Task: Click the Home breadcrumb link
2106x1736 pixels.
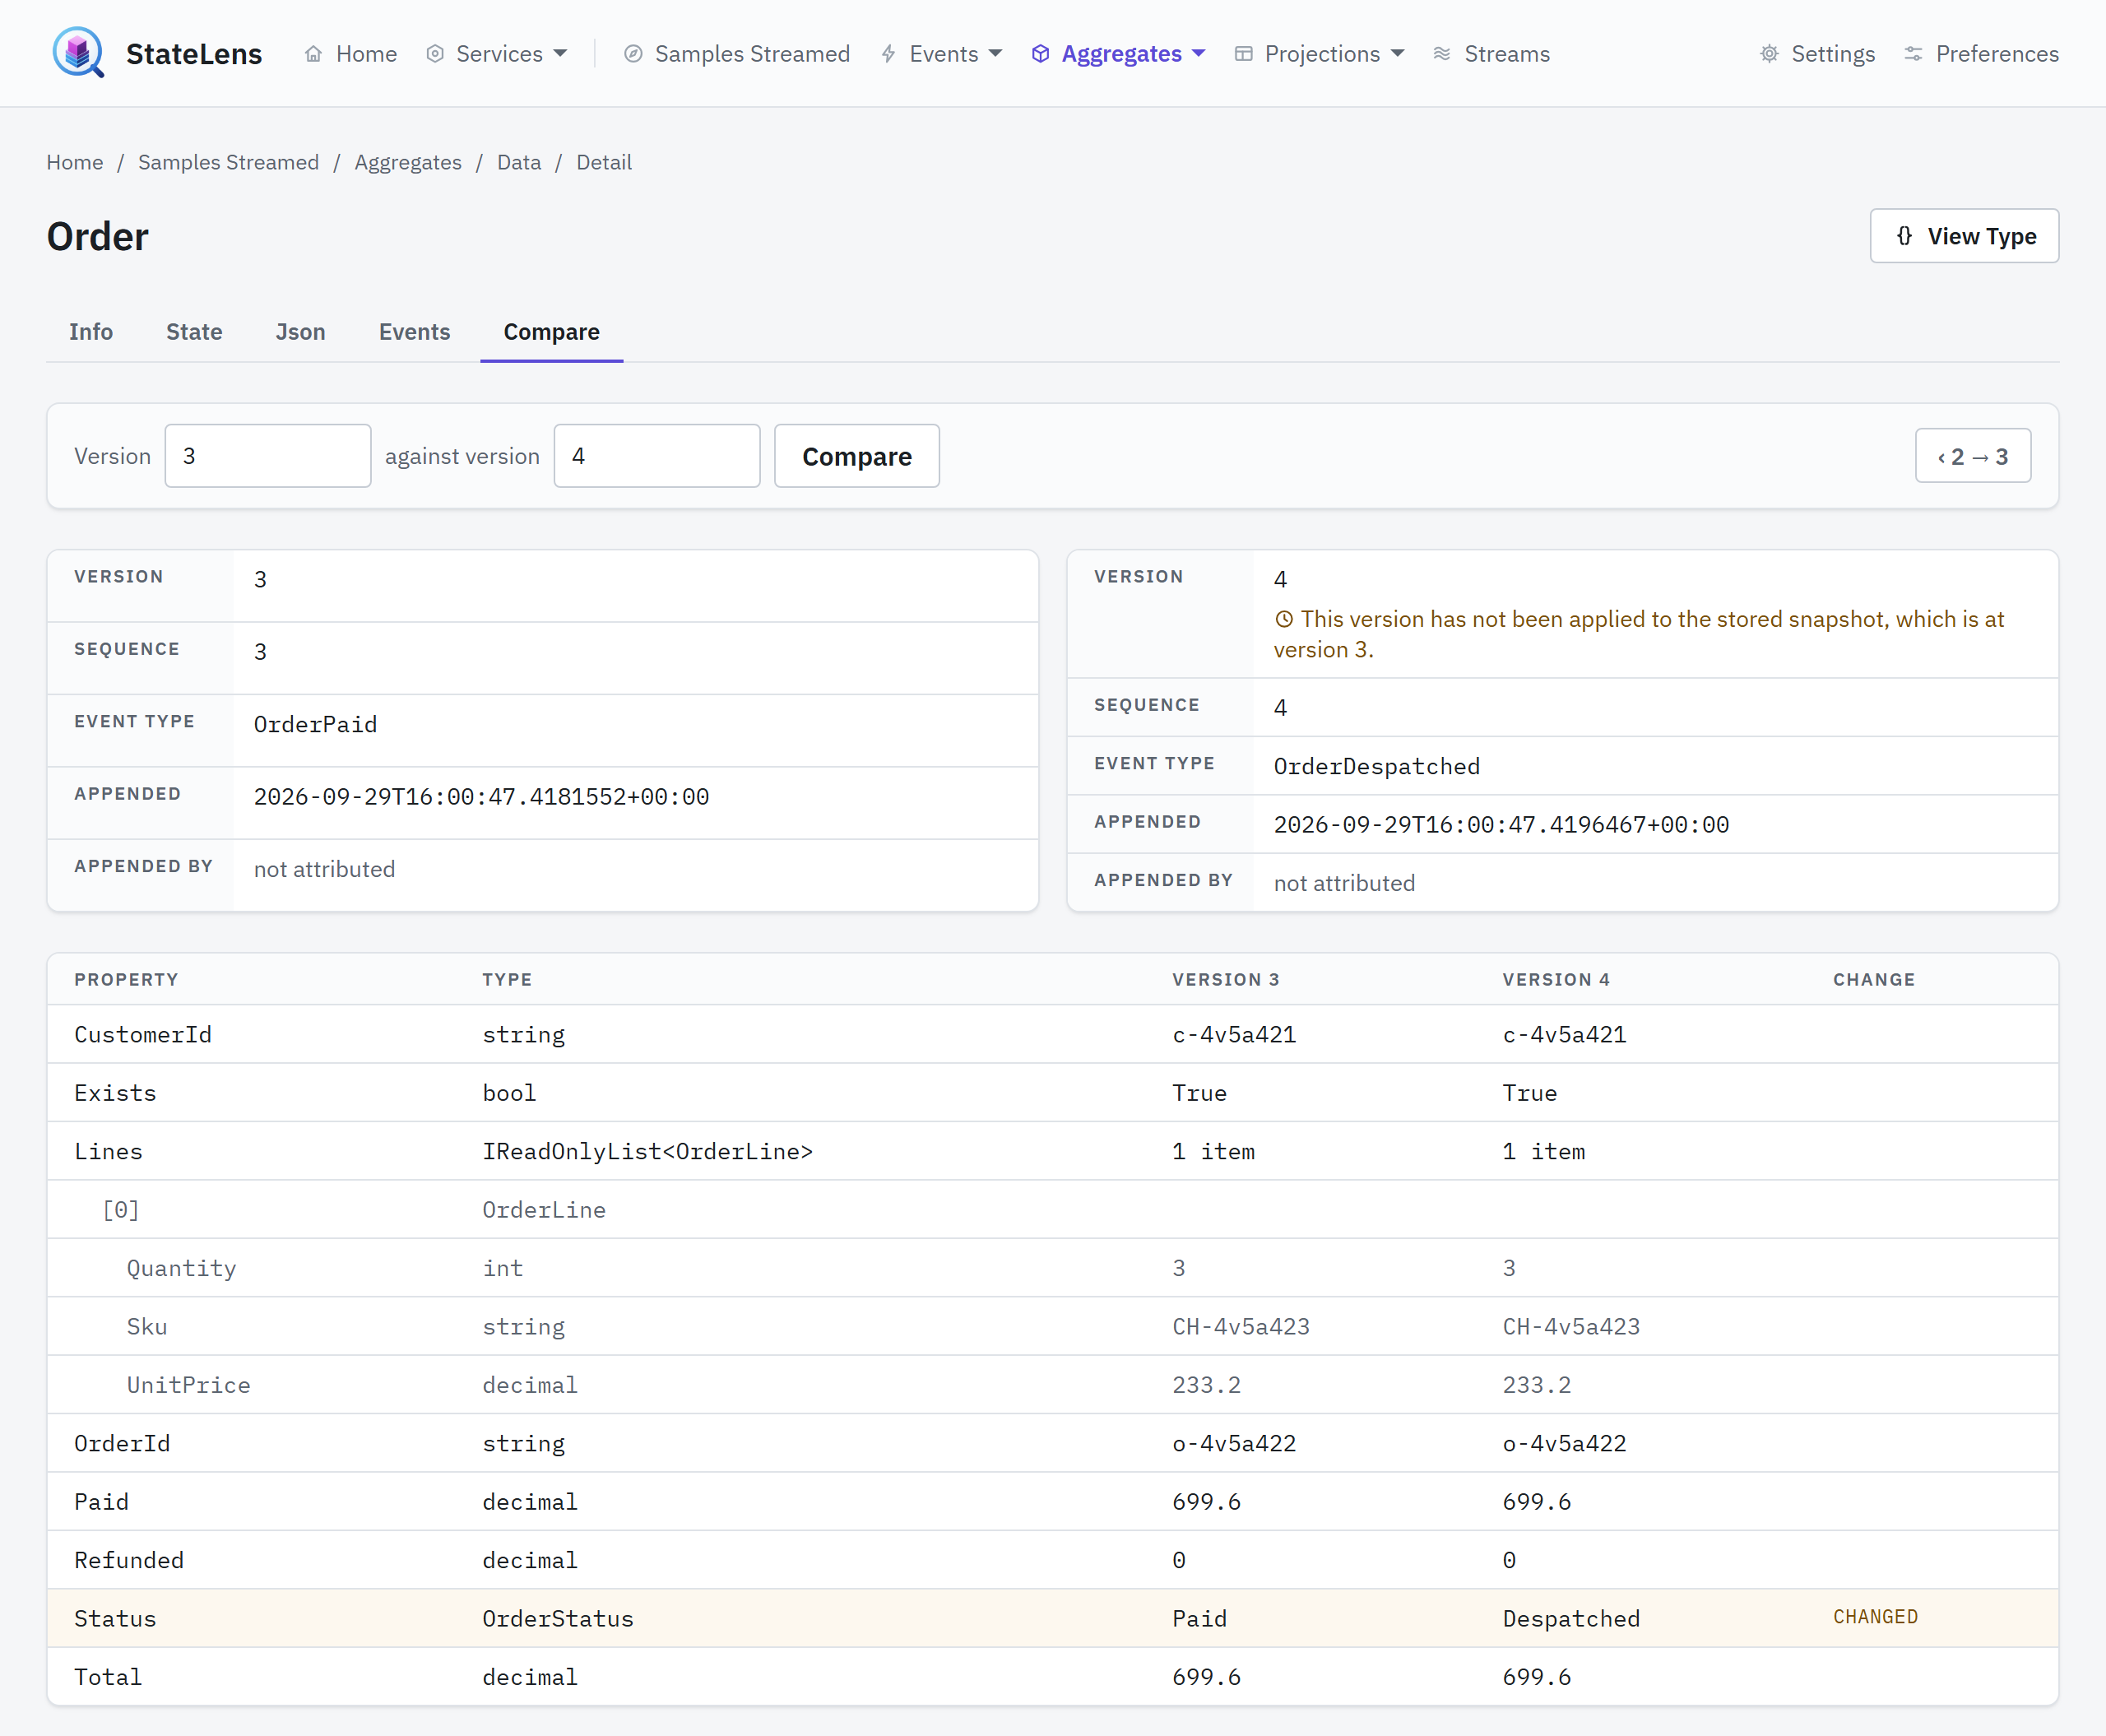Action: (75, 162)
